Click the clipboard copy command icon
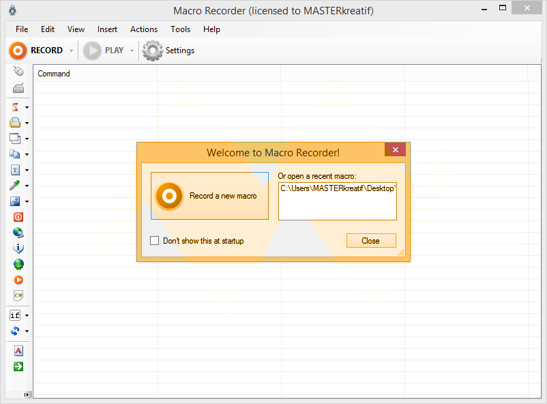 pyautogui.click(x=15, y=154)
